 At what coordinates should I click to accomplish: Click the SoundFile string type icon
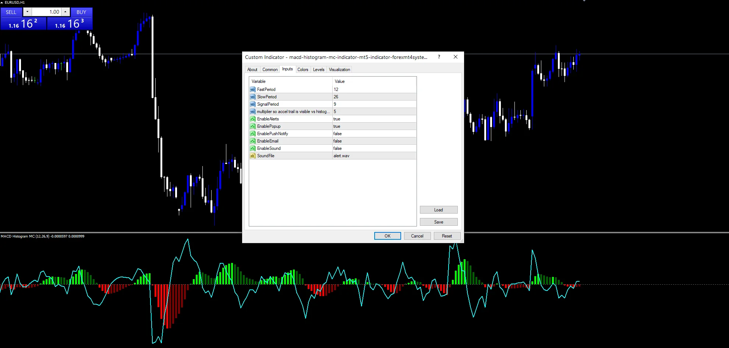click(252, 156)
